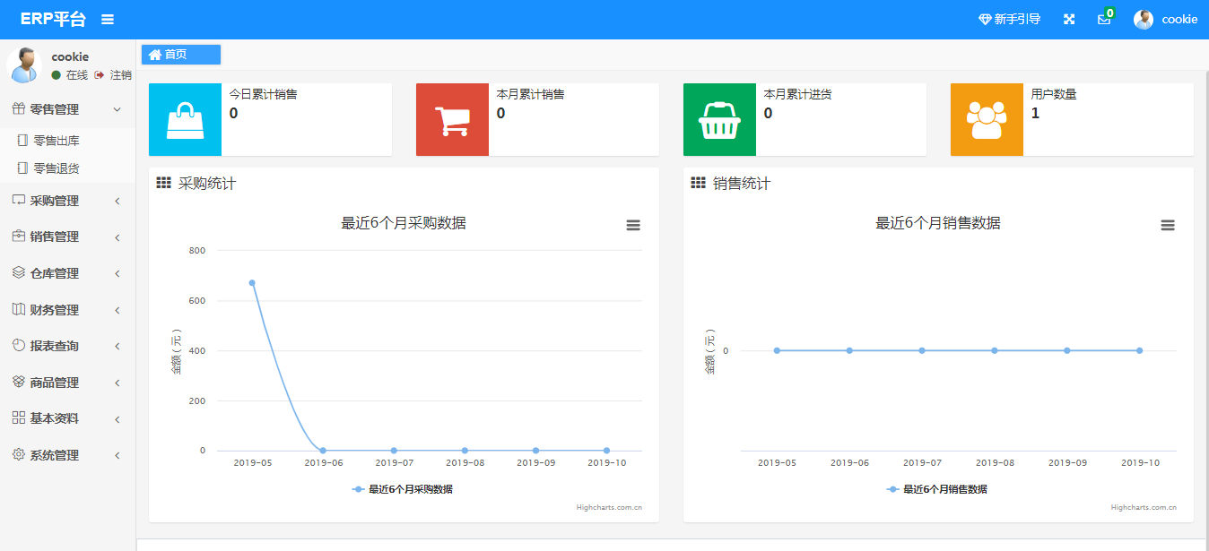Toggle sidebar with the hamburger menu icon
1209x551 pixels.
108,19
